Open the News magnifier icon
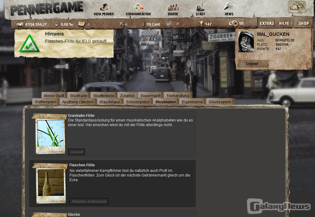Screen dimensions: 315x217 click(x=229, y=7)
